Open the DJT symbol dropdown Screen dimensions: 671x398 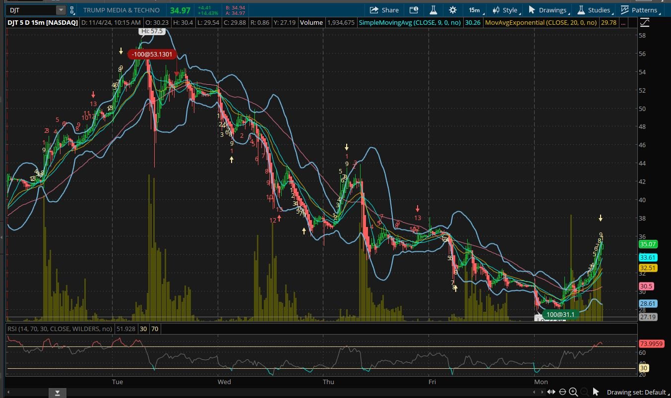(60, 9)
